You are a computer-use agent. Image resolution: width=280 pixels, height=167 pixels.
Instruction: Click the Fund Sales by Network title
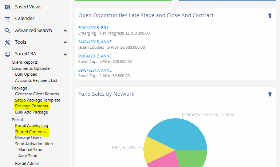(106, 94)
